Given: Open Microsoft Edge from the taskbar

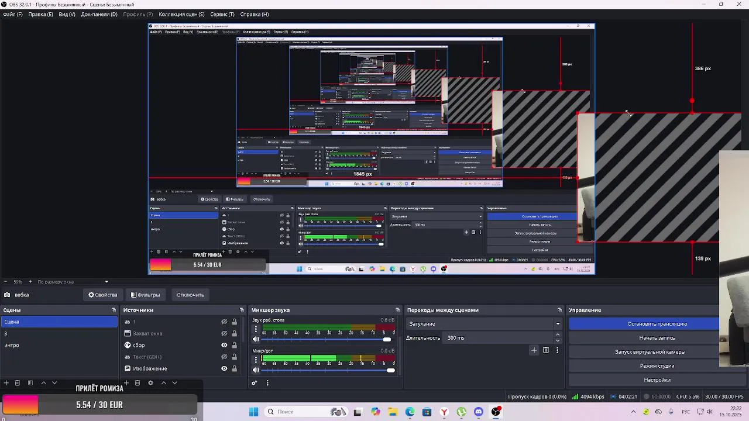Looking at the screenshot, I should (410, 412).
